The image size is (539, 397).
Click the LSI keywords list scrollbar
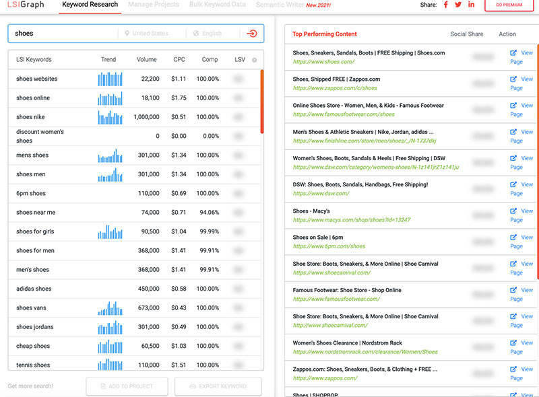pyautogui.click(x=262, y=102)
